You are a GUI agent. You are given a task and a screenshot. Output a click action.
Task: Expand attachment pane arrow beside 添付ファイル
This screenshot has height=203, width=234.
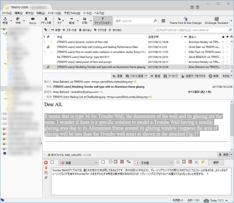[x=45, y=155]
